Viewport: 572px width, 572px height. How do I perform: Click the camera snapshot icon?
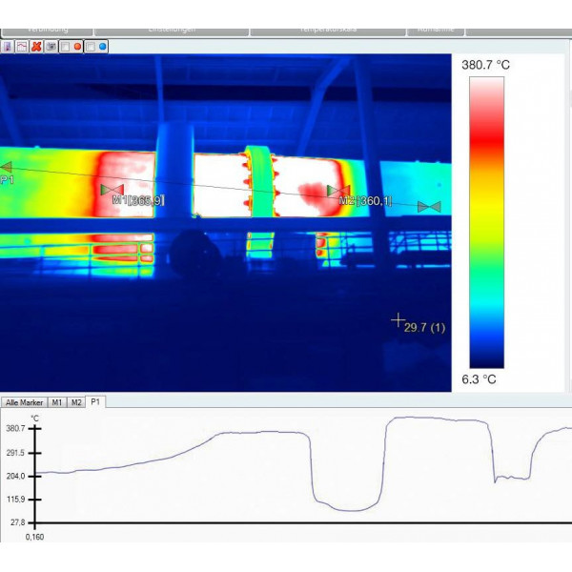(x=51, y=46)
